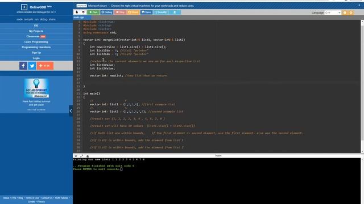Open the Terms of Use footer link
The width and height of the screenshot is (364, 204).
click(x=32, y=198)
